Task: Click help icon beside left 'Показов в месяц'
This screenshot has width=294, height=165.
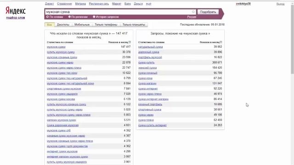Action: [130, 42]
